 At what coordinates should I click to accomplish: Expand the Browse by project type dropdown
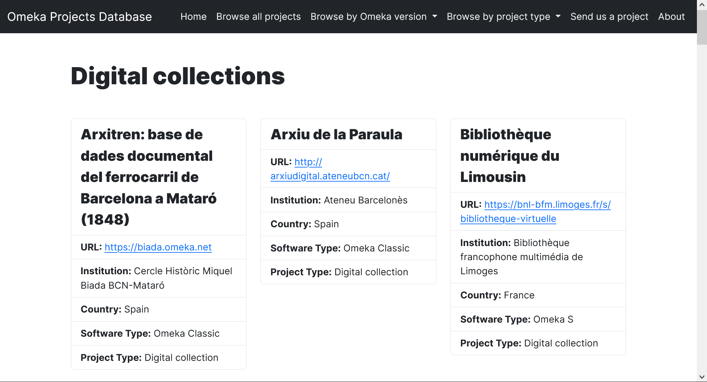(499, 16)
